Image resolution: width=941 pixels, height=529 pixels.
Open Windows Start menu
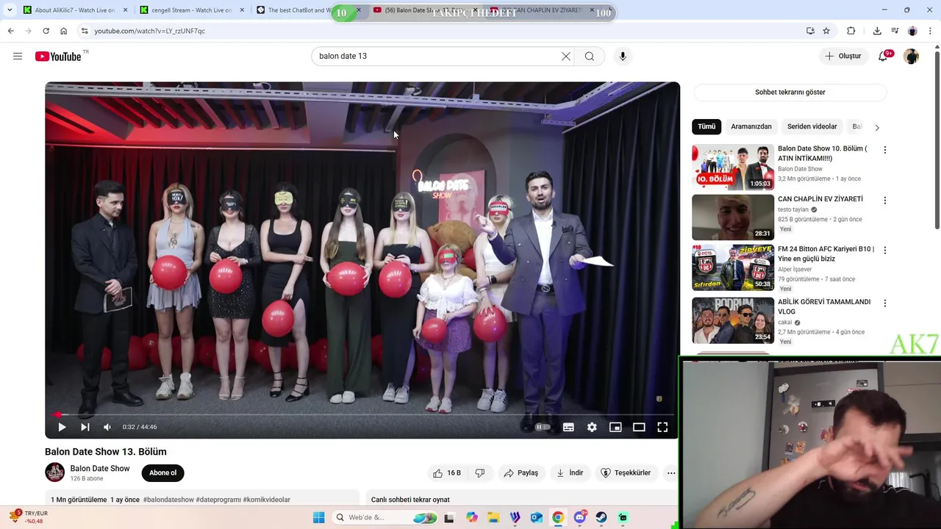point(318,517)
